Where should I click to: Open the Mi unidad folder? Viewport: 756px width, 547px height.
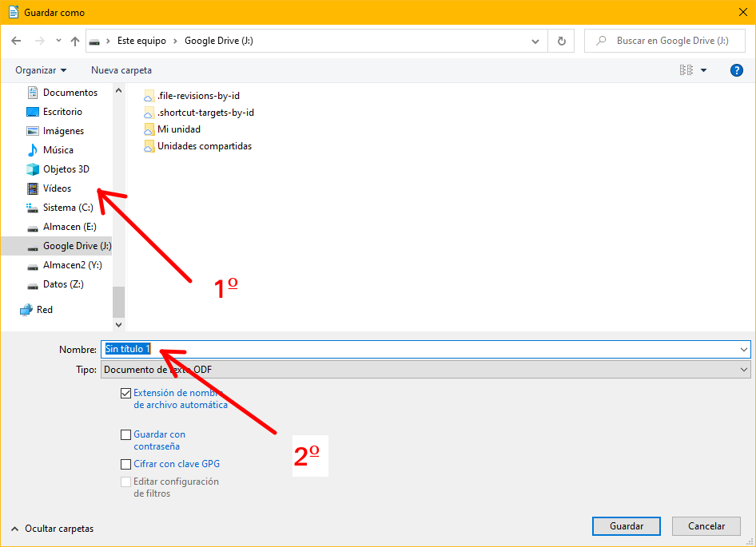pyautogui.click(x=178, y=129)
